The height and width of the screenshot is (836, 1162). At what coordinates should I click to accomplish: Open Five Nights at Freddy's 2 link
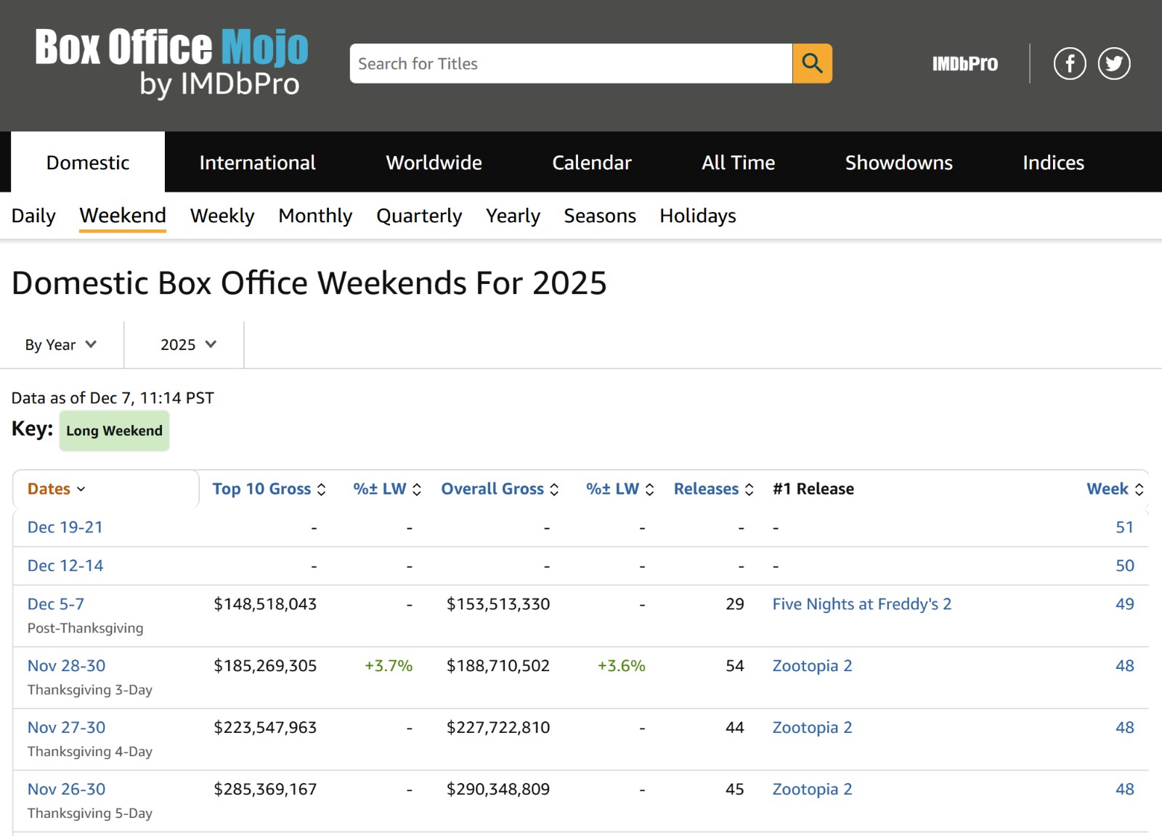pos(861,604)
